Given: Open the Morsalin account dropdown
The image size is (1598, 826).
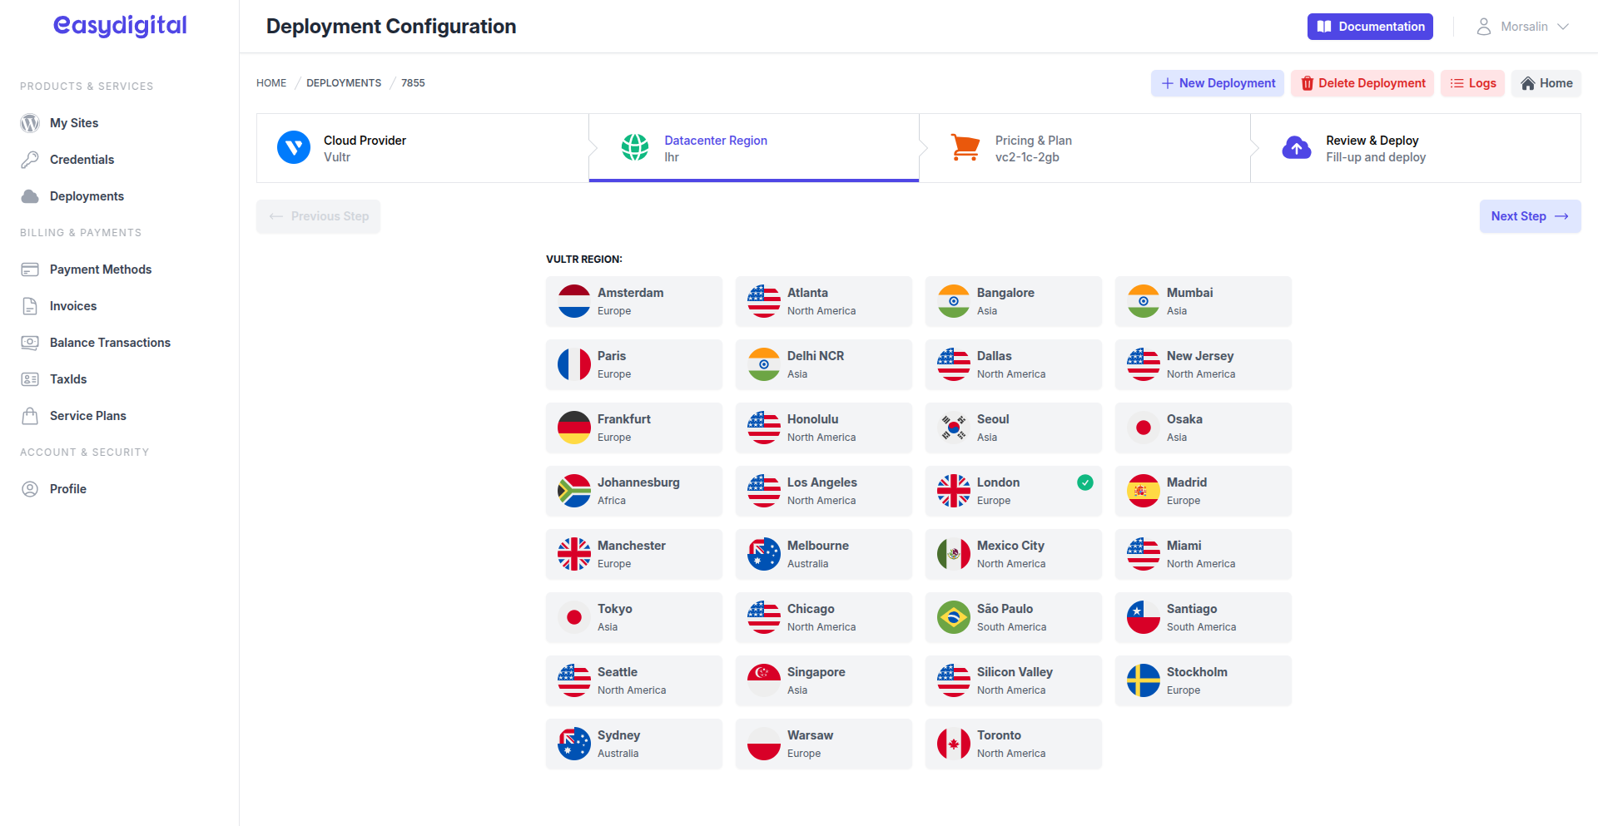Looking at the screenshot, I should 1524,26.
